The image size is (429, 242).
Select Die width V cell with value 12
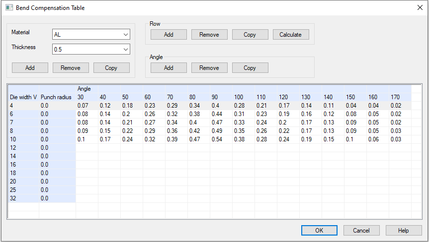point(23,148)
